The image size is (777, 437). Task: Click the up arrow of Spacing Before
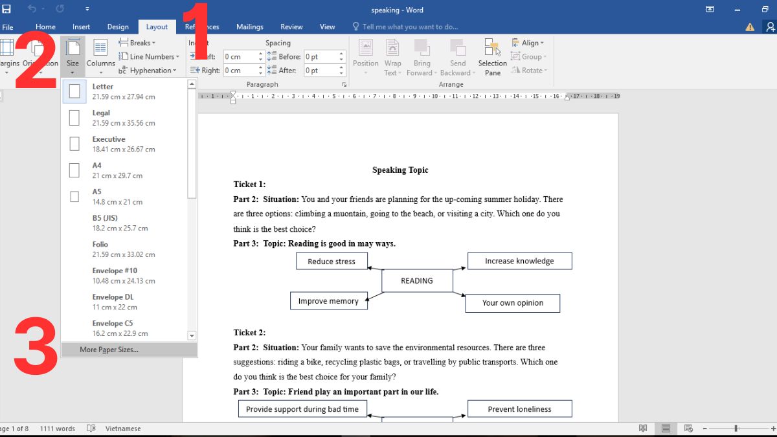(x=342, y=54)
